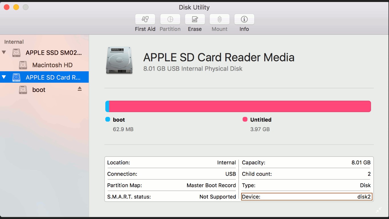The width and height of the screenshot is (389, 219).
Task: Click the pink dot beside Untitled legend
Action: [245, 119]
